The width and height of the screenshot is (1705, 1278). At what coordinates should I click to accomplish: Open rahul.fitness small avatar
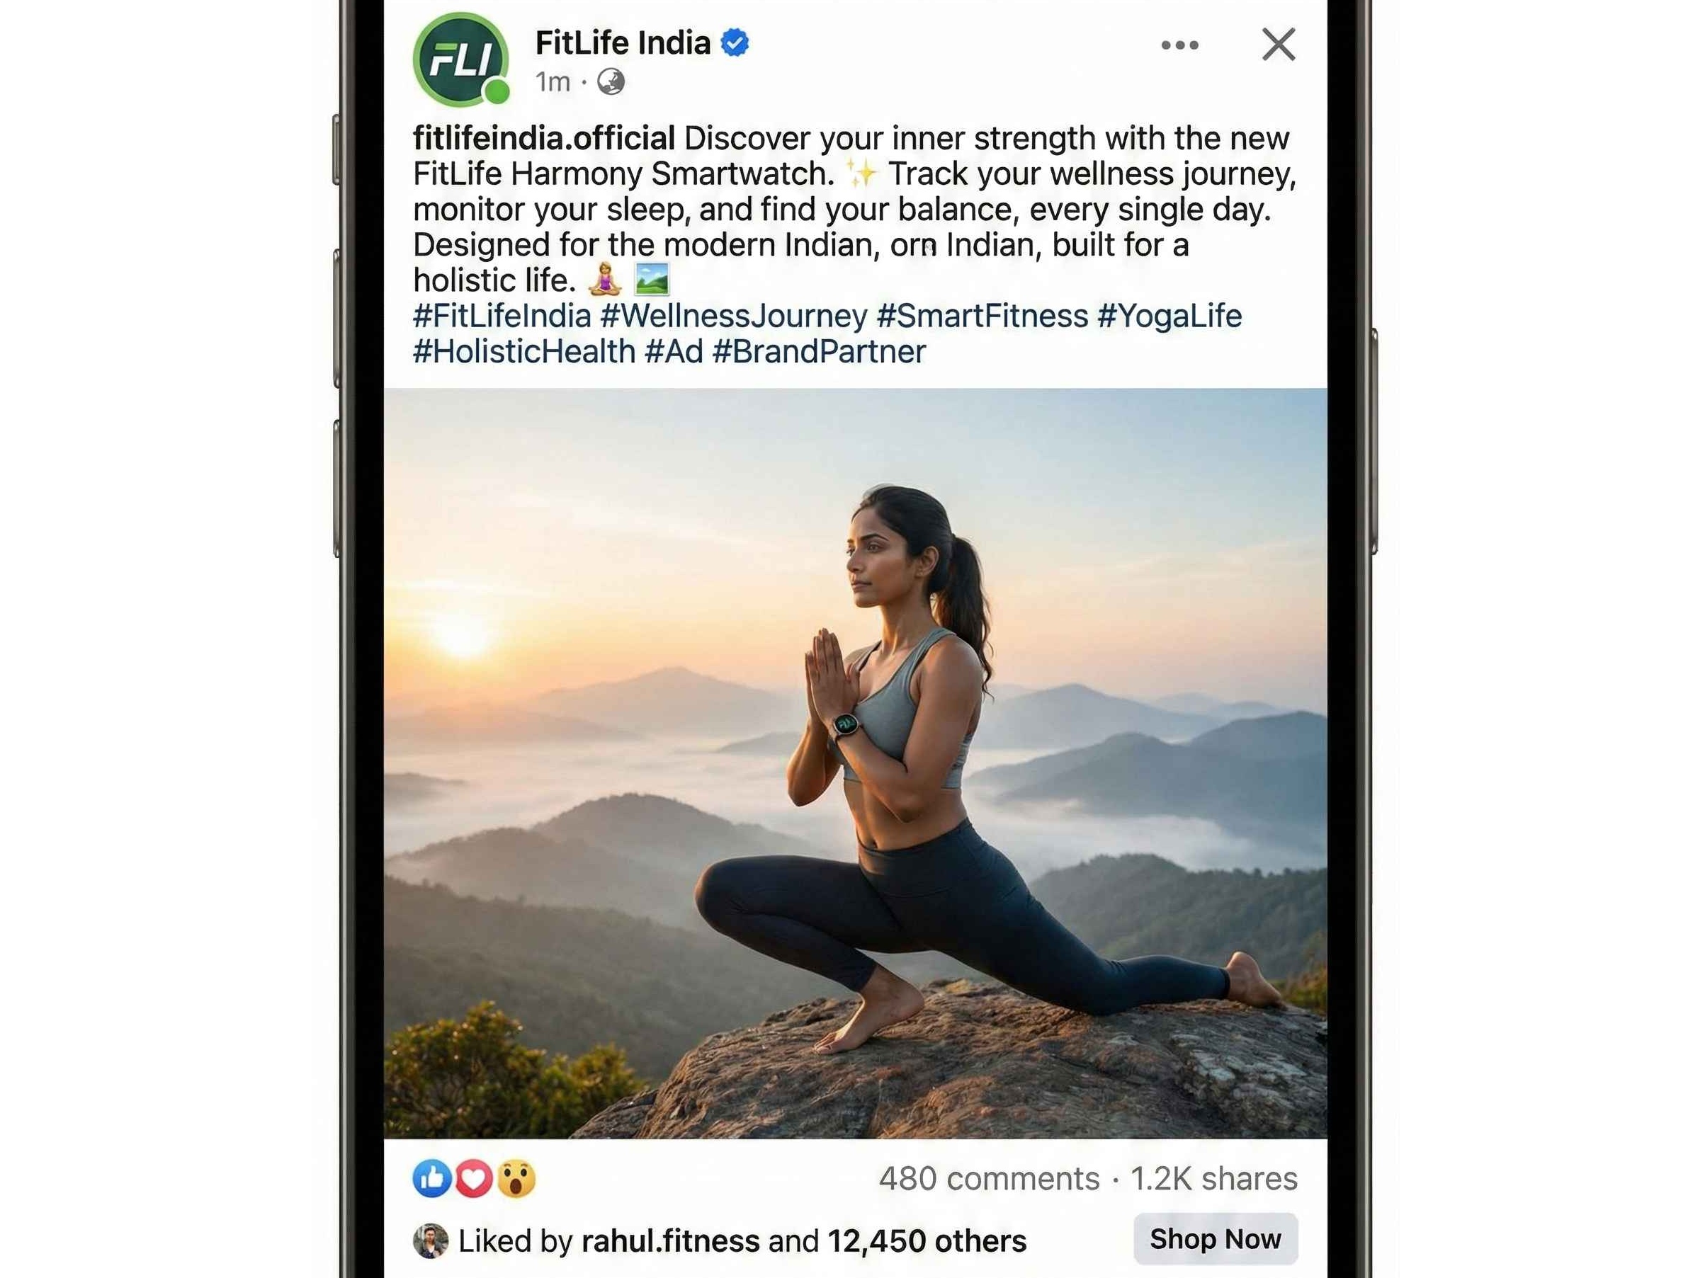[x=430, y=1241]
